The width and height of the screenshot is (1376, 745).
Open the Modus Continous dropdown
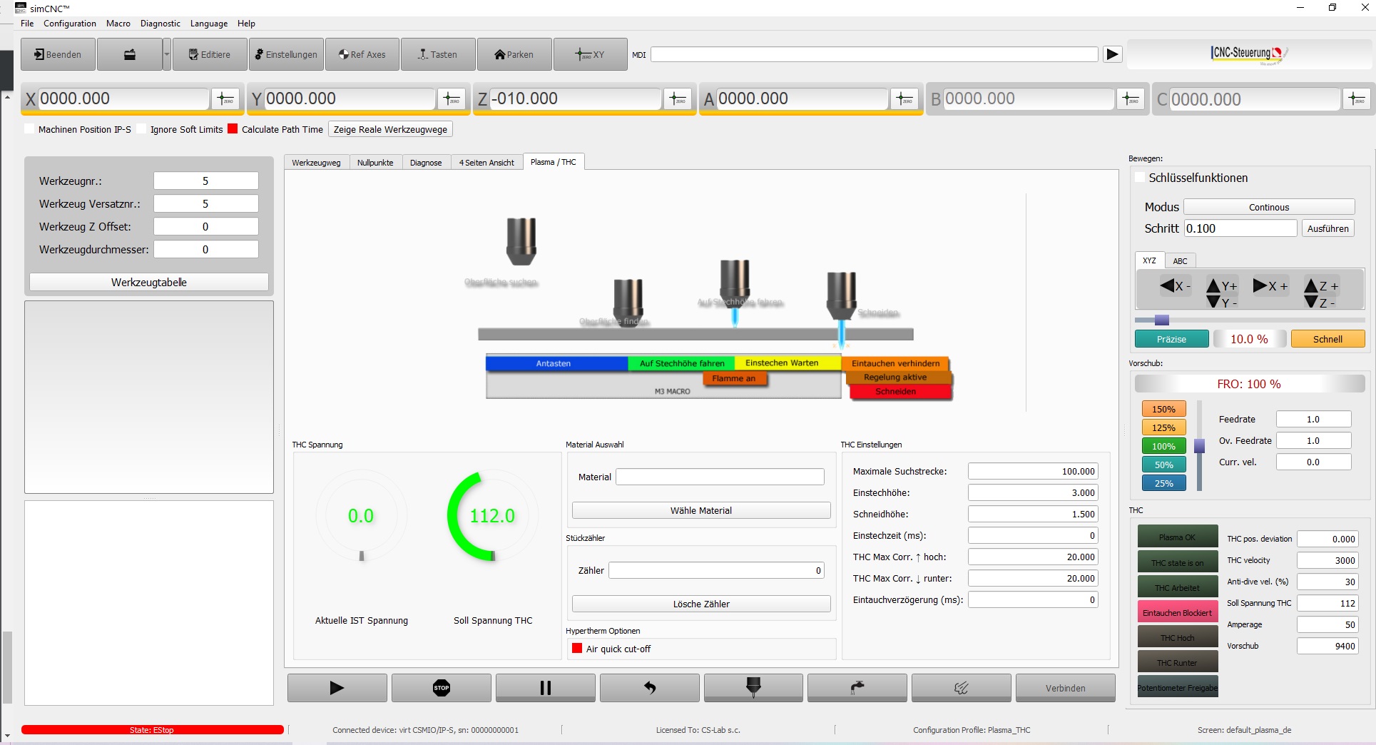(x=1268, y=206)
